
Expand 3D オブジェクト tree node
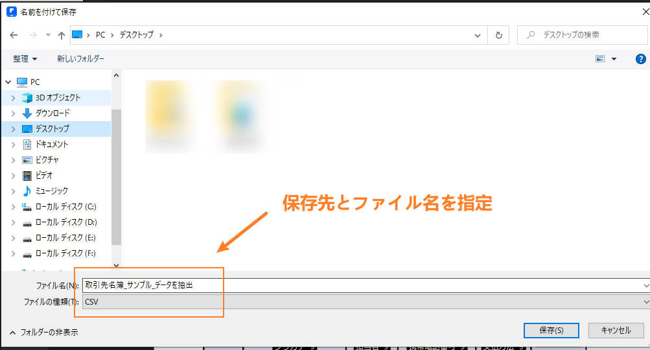pyautogui.click(x=13, y=98)
